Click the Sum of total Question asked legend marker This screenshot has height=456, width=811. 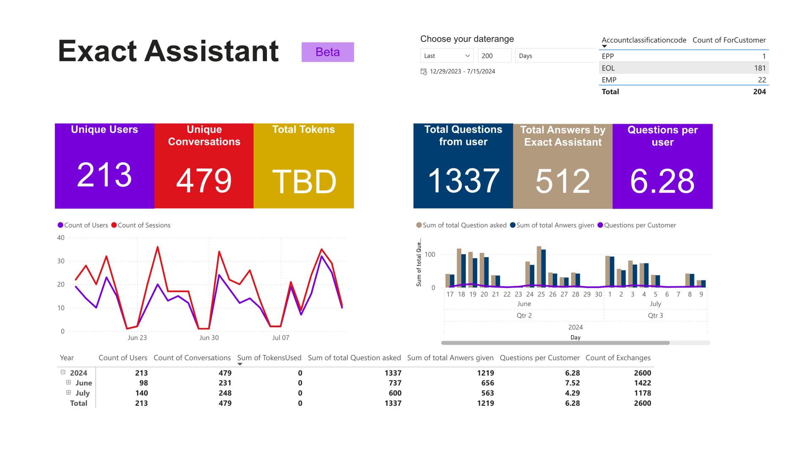point(419,225)
